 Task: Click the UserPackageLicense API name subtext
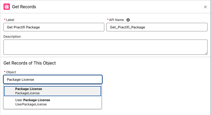(x=31, y=104)
